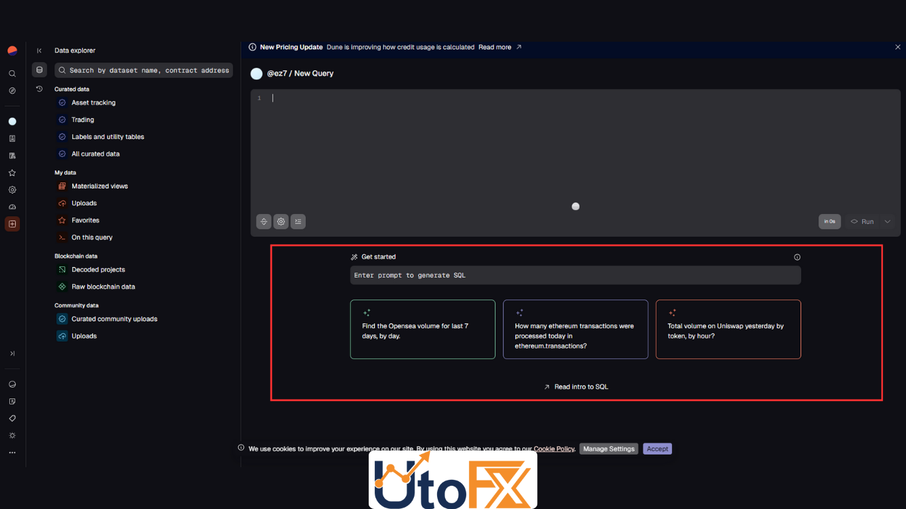The width and height of the screenshot is (906, 509).
Task: Click the 'in 0s' execution time badge
Action: click(x=830, y=222)
